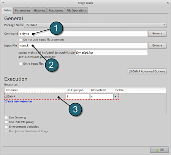Open window menu arrow in title bar

click(3, 3)
